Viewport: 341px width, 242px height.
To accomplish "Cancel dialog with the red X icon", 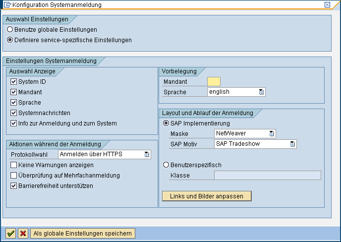I will (x=23, y=233).
